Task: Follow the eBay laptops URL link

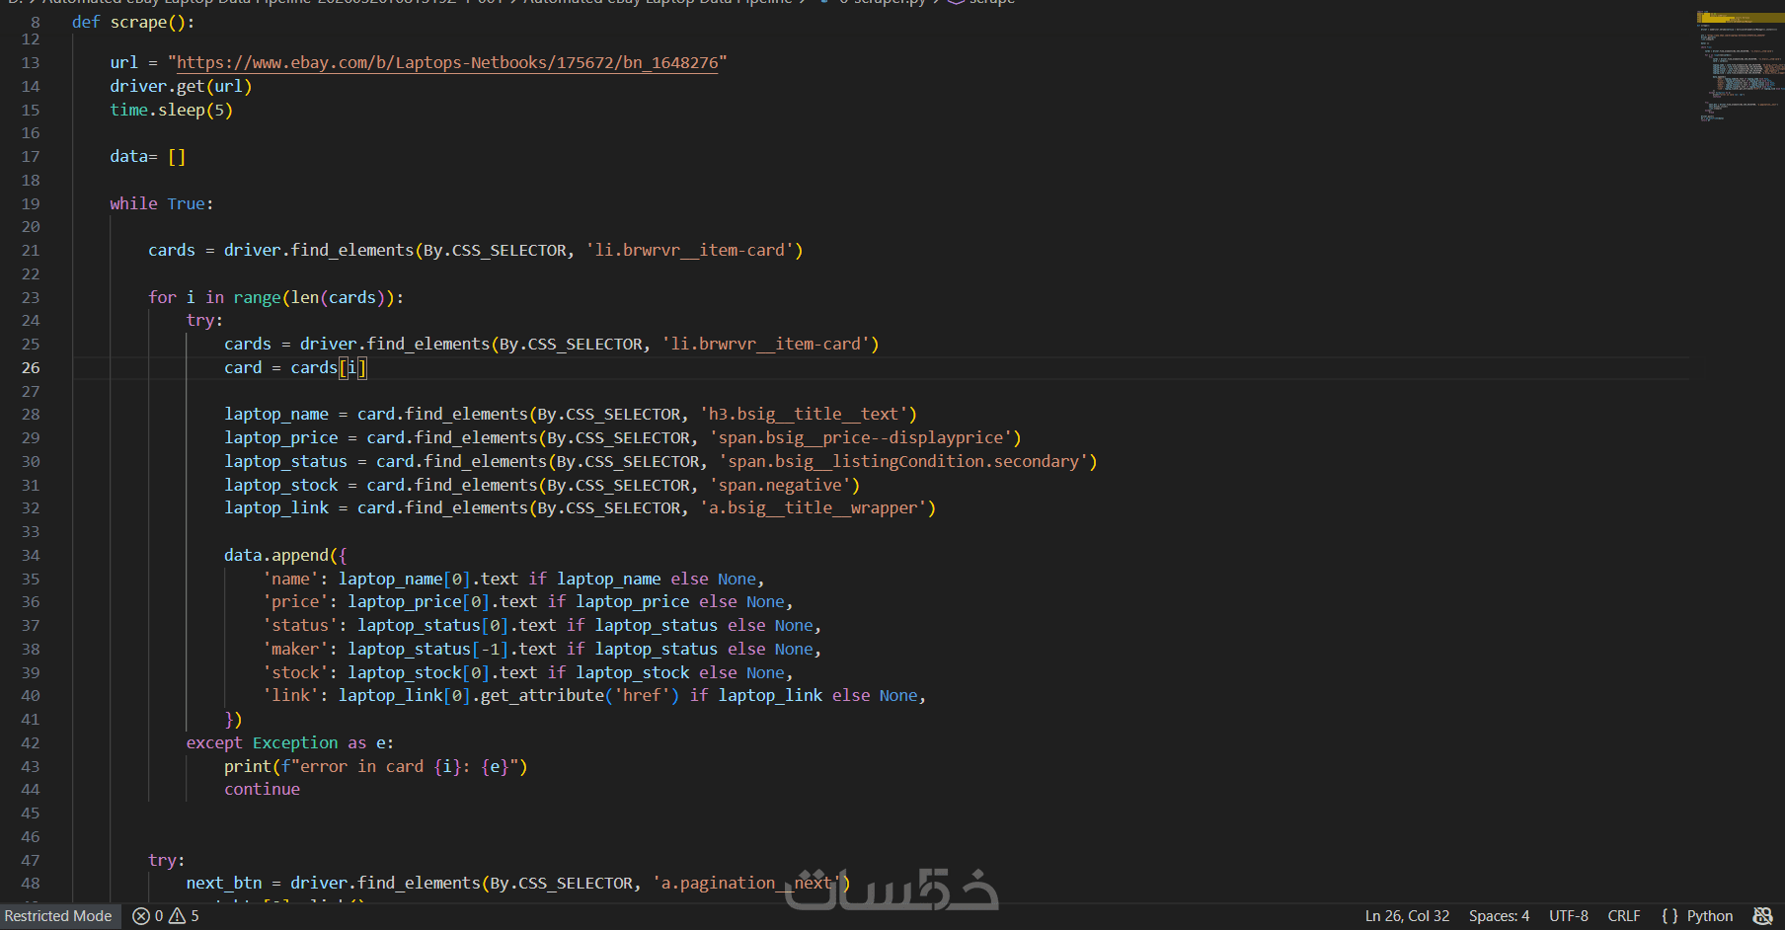Action: tap(447, 62)
